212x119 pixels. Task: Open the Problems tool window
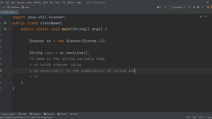[35, 114]
